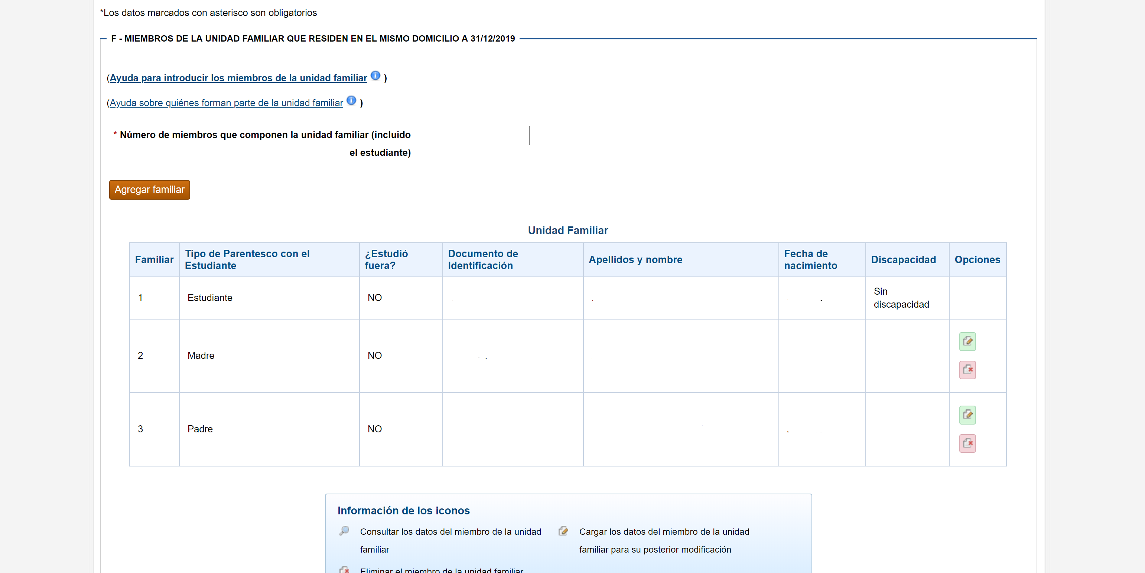Viewport: 1145px width, 573px height.
Task: Select the 'Padre' cell in row 3
Action: [269, 429]
